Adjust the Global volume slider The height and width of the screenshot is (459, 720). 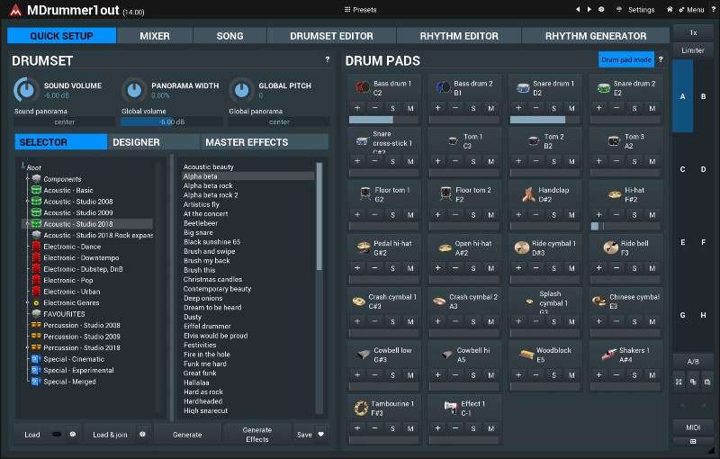pos(172,121)
